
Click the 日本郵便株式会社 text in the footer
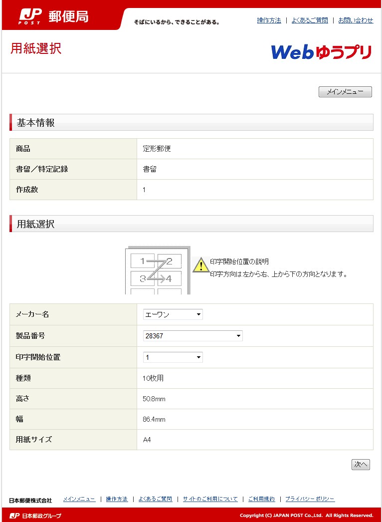30,500
